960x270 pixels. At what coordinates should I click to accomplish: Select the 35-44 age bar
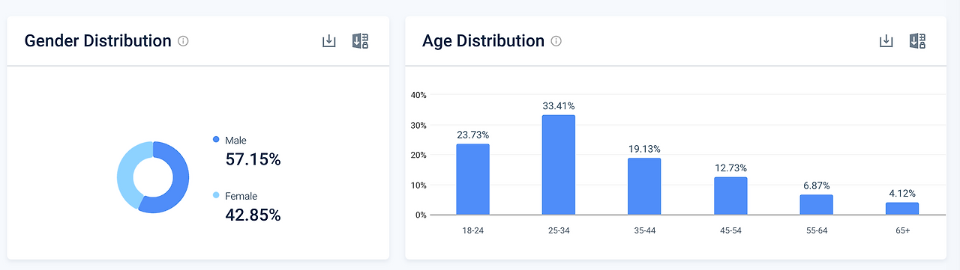[644, 186]
